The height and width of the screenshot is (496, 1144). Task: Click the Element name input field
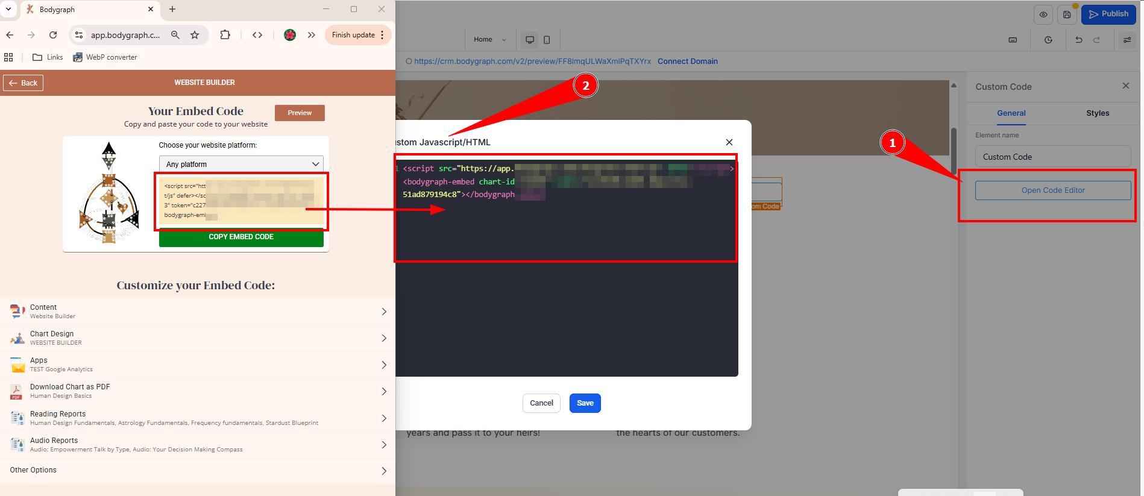tap(1052, 157)
